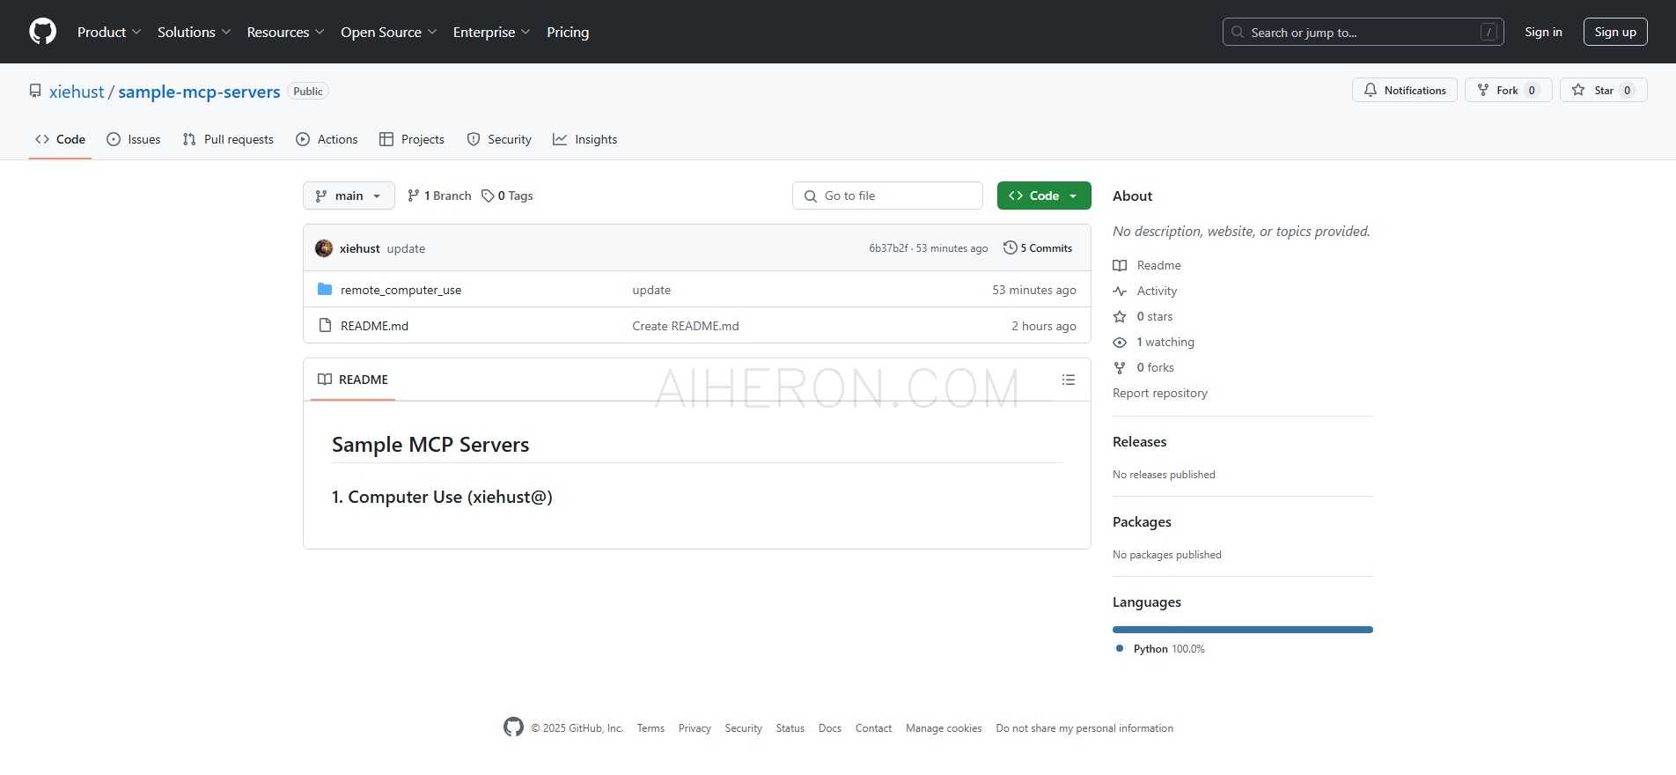Click the Sign in link
The width and height of the screenshot is (1676, 775).
pyautogui.click(x=1543, y=32)
